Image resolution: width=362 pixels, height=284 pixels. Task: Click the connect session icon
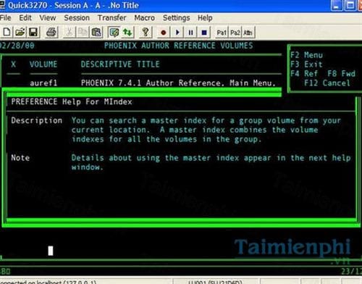(x=114, y=33)
